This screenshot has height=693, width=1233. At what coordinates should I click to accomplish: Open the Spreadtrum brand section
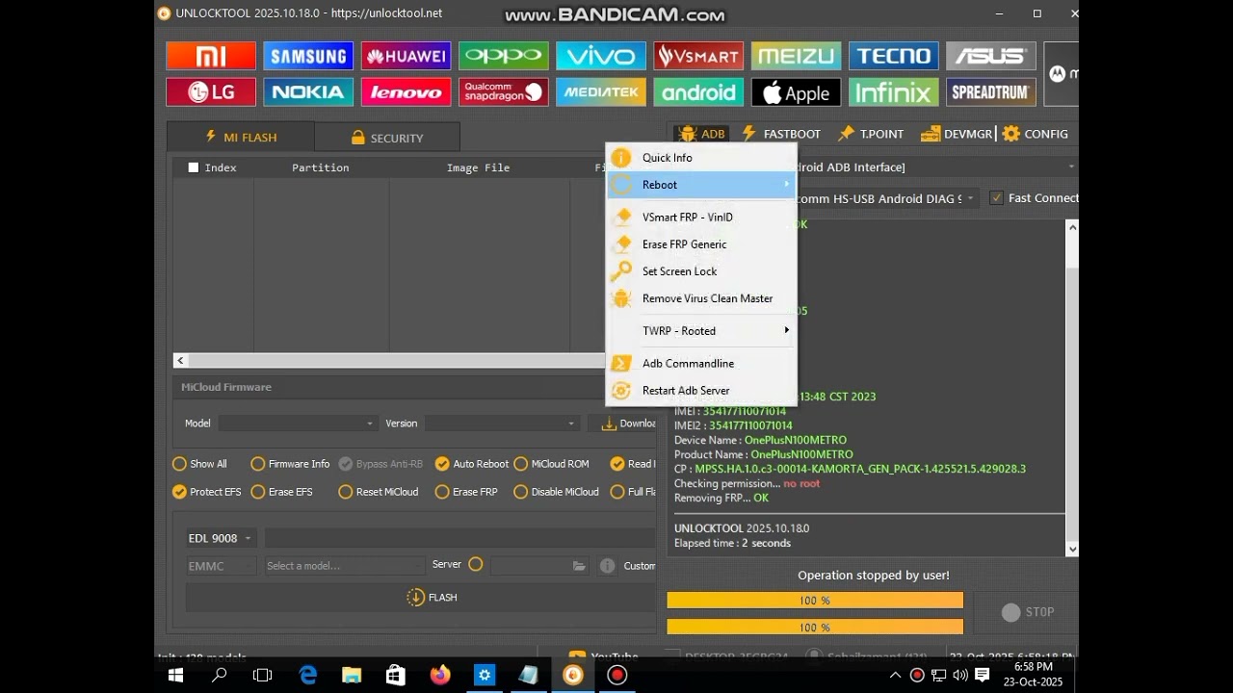(x=991, y=92)
